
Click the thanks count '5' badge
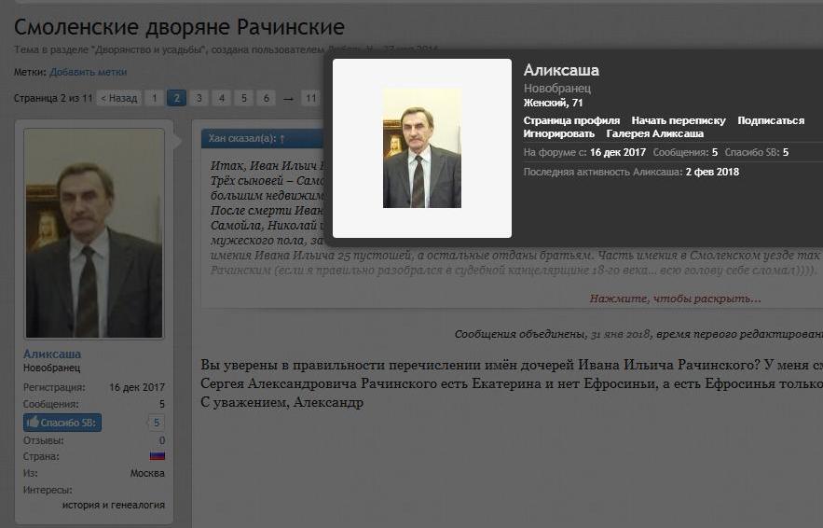coord(156,423)
